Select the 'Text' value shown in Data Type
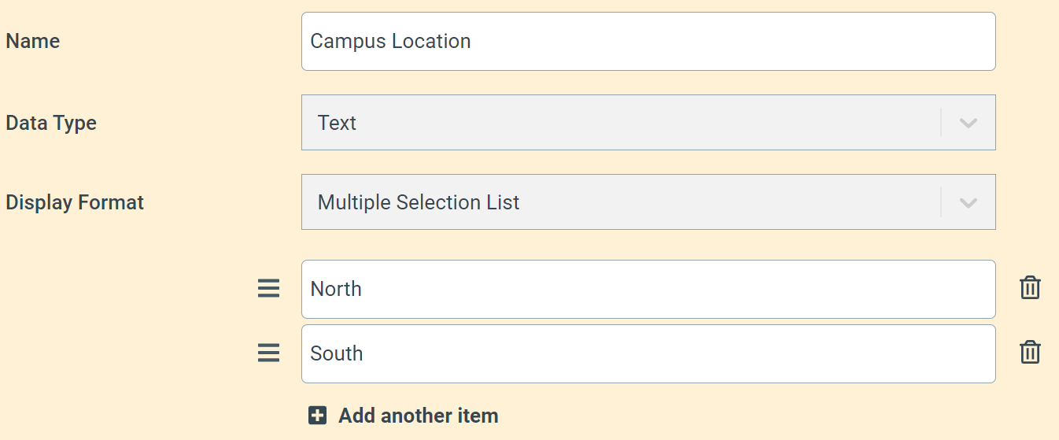The width and height of the screenshot is (1059, 440). 337,123
